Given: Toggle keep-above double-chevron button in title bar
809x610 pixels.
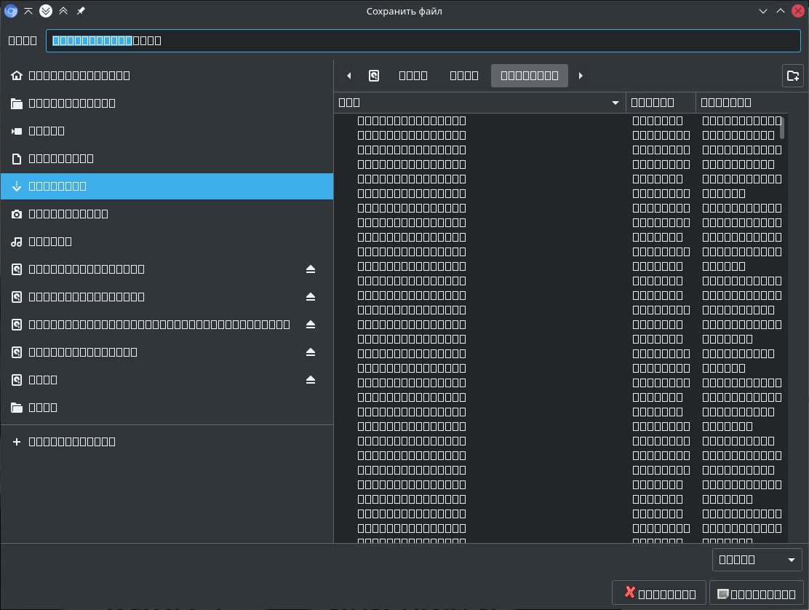Looking at the screenshot, I should 63,11.
